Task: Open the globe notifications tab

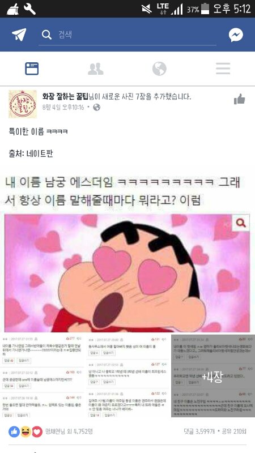Action: [x=159, y=69]
